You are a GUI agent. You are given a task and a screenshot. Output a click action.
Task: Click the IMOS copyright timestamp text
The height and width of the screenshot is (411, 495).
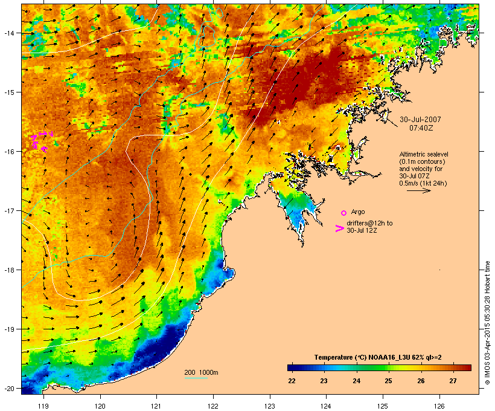pyautogui.click(x=487, y=323)
